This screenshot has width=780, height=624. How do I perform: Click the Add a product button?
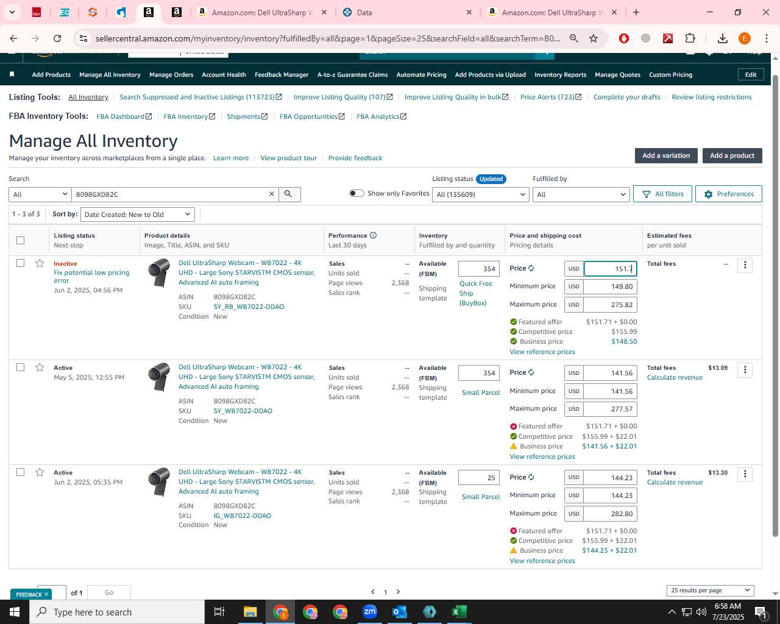point(732,155)
